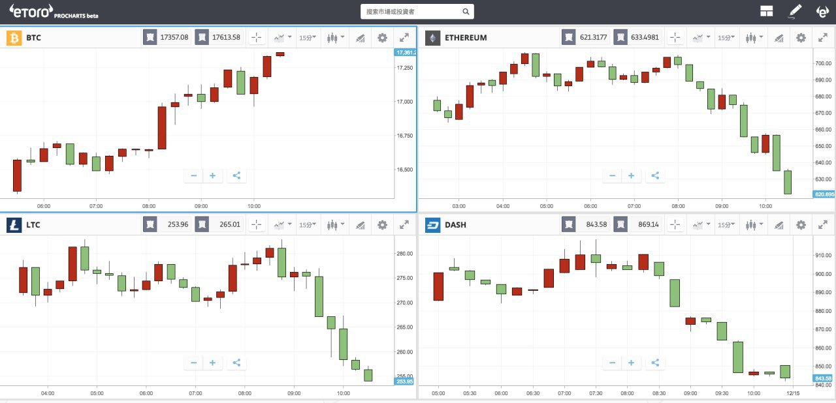Click the market search input field
Image resolution: width=836 pixels, height=403 pixels.
click(417, 11)
